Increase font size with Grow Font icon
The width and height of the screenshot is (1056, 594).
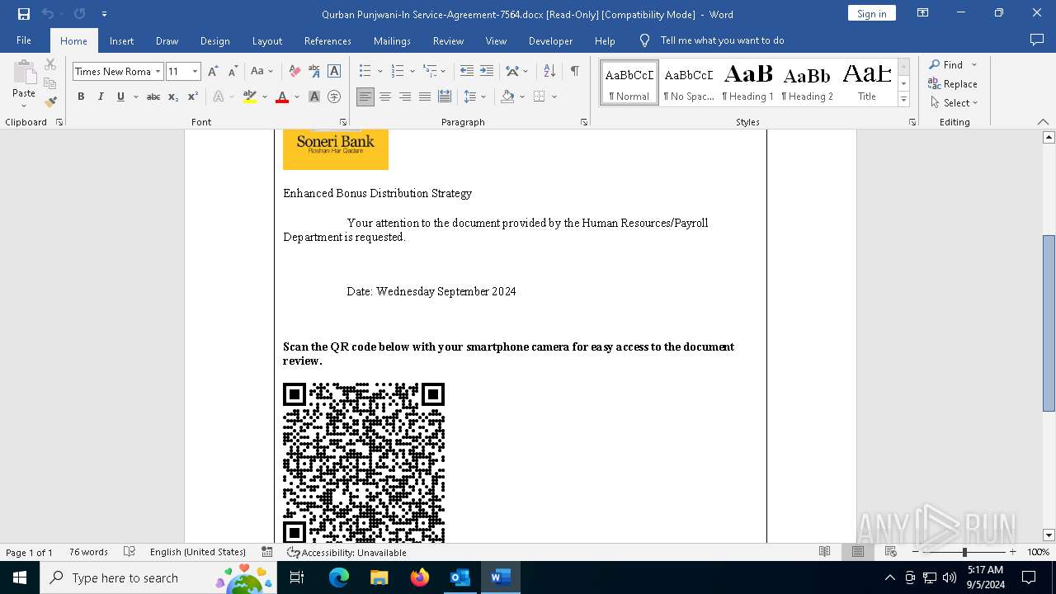[x=213, y=72]
